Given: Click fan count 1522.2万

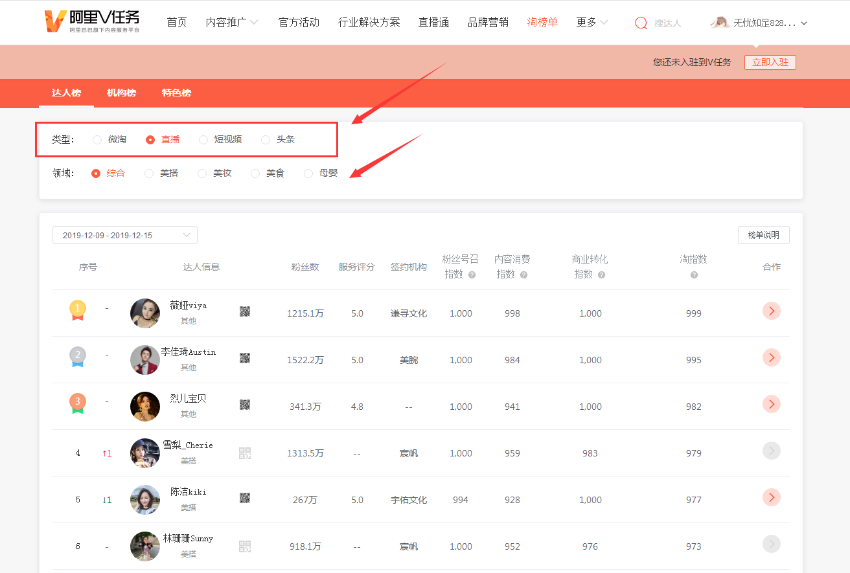Looking at the screenshot, I should (305, 360).
